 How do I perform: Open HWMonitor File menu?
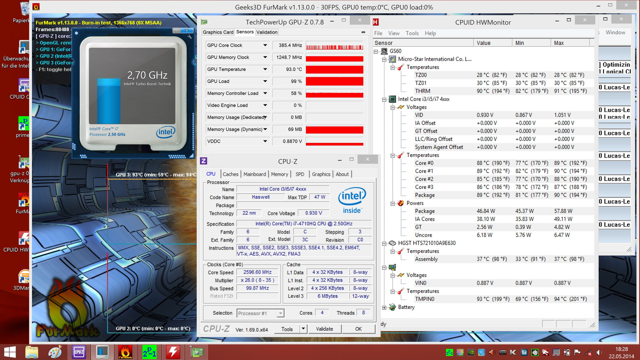point(378,33)
